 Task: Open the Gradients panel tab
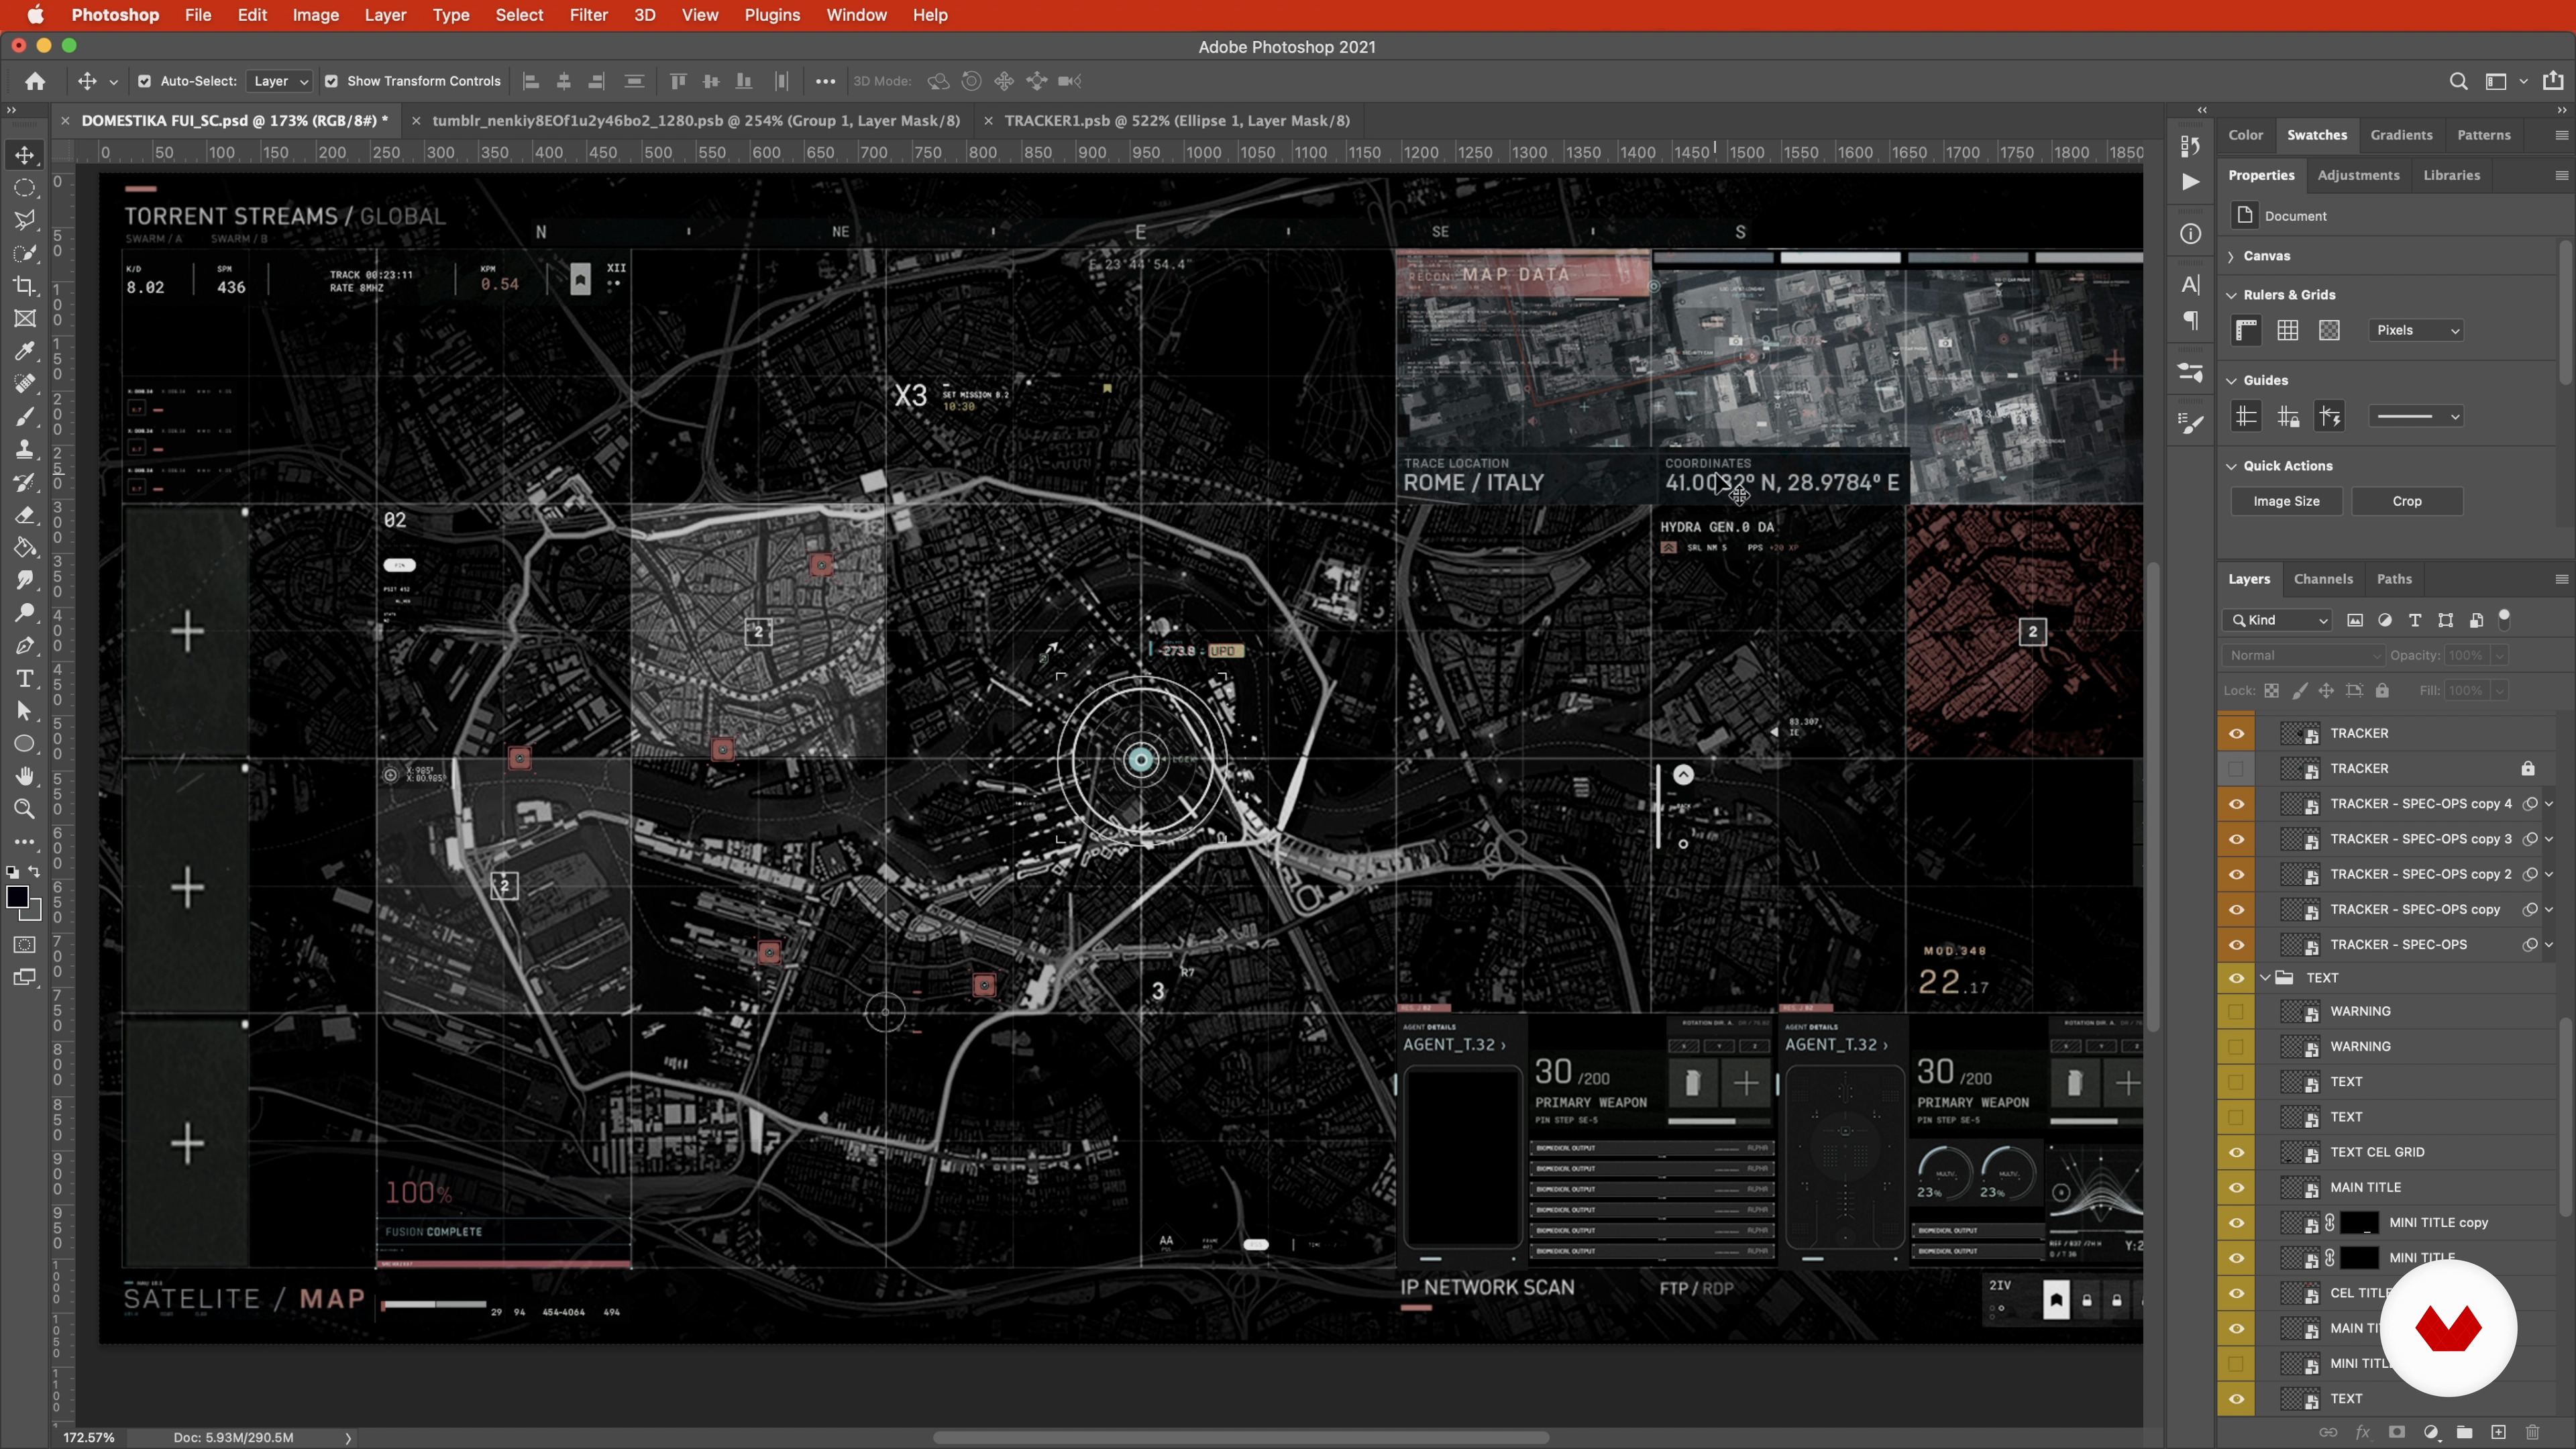point(2401,135)
